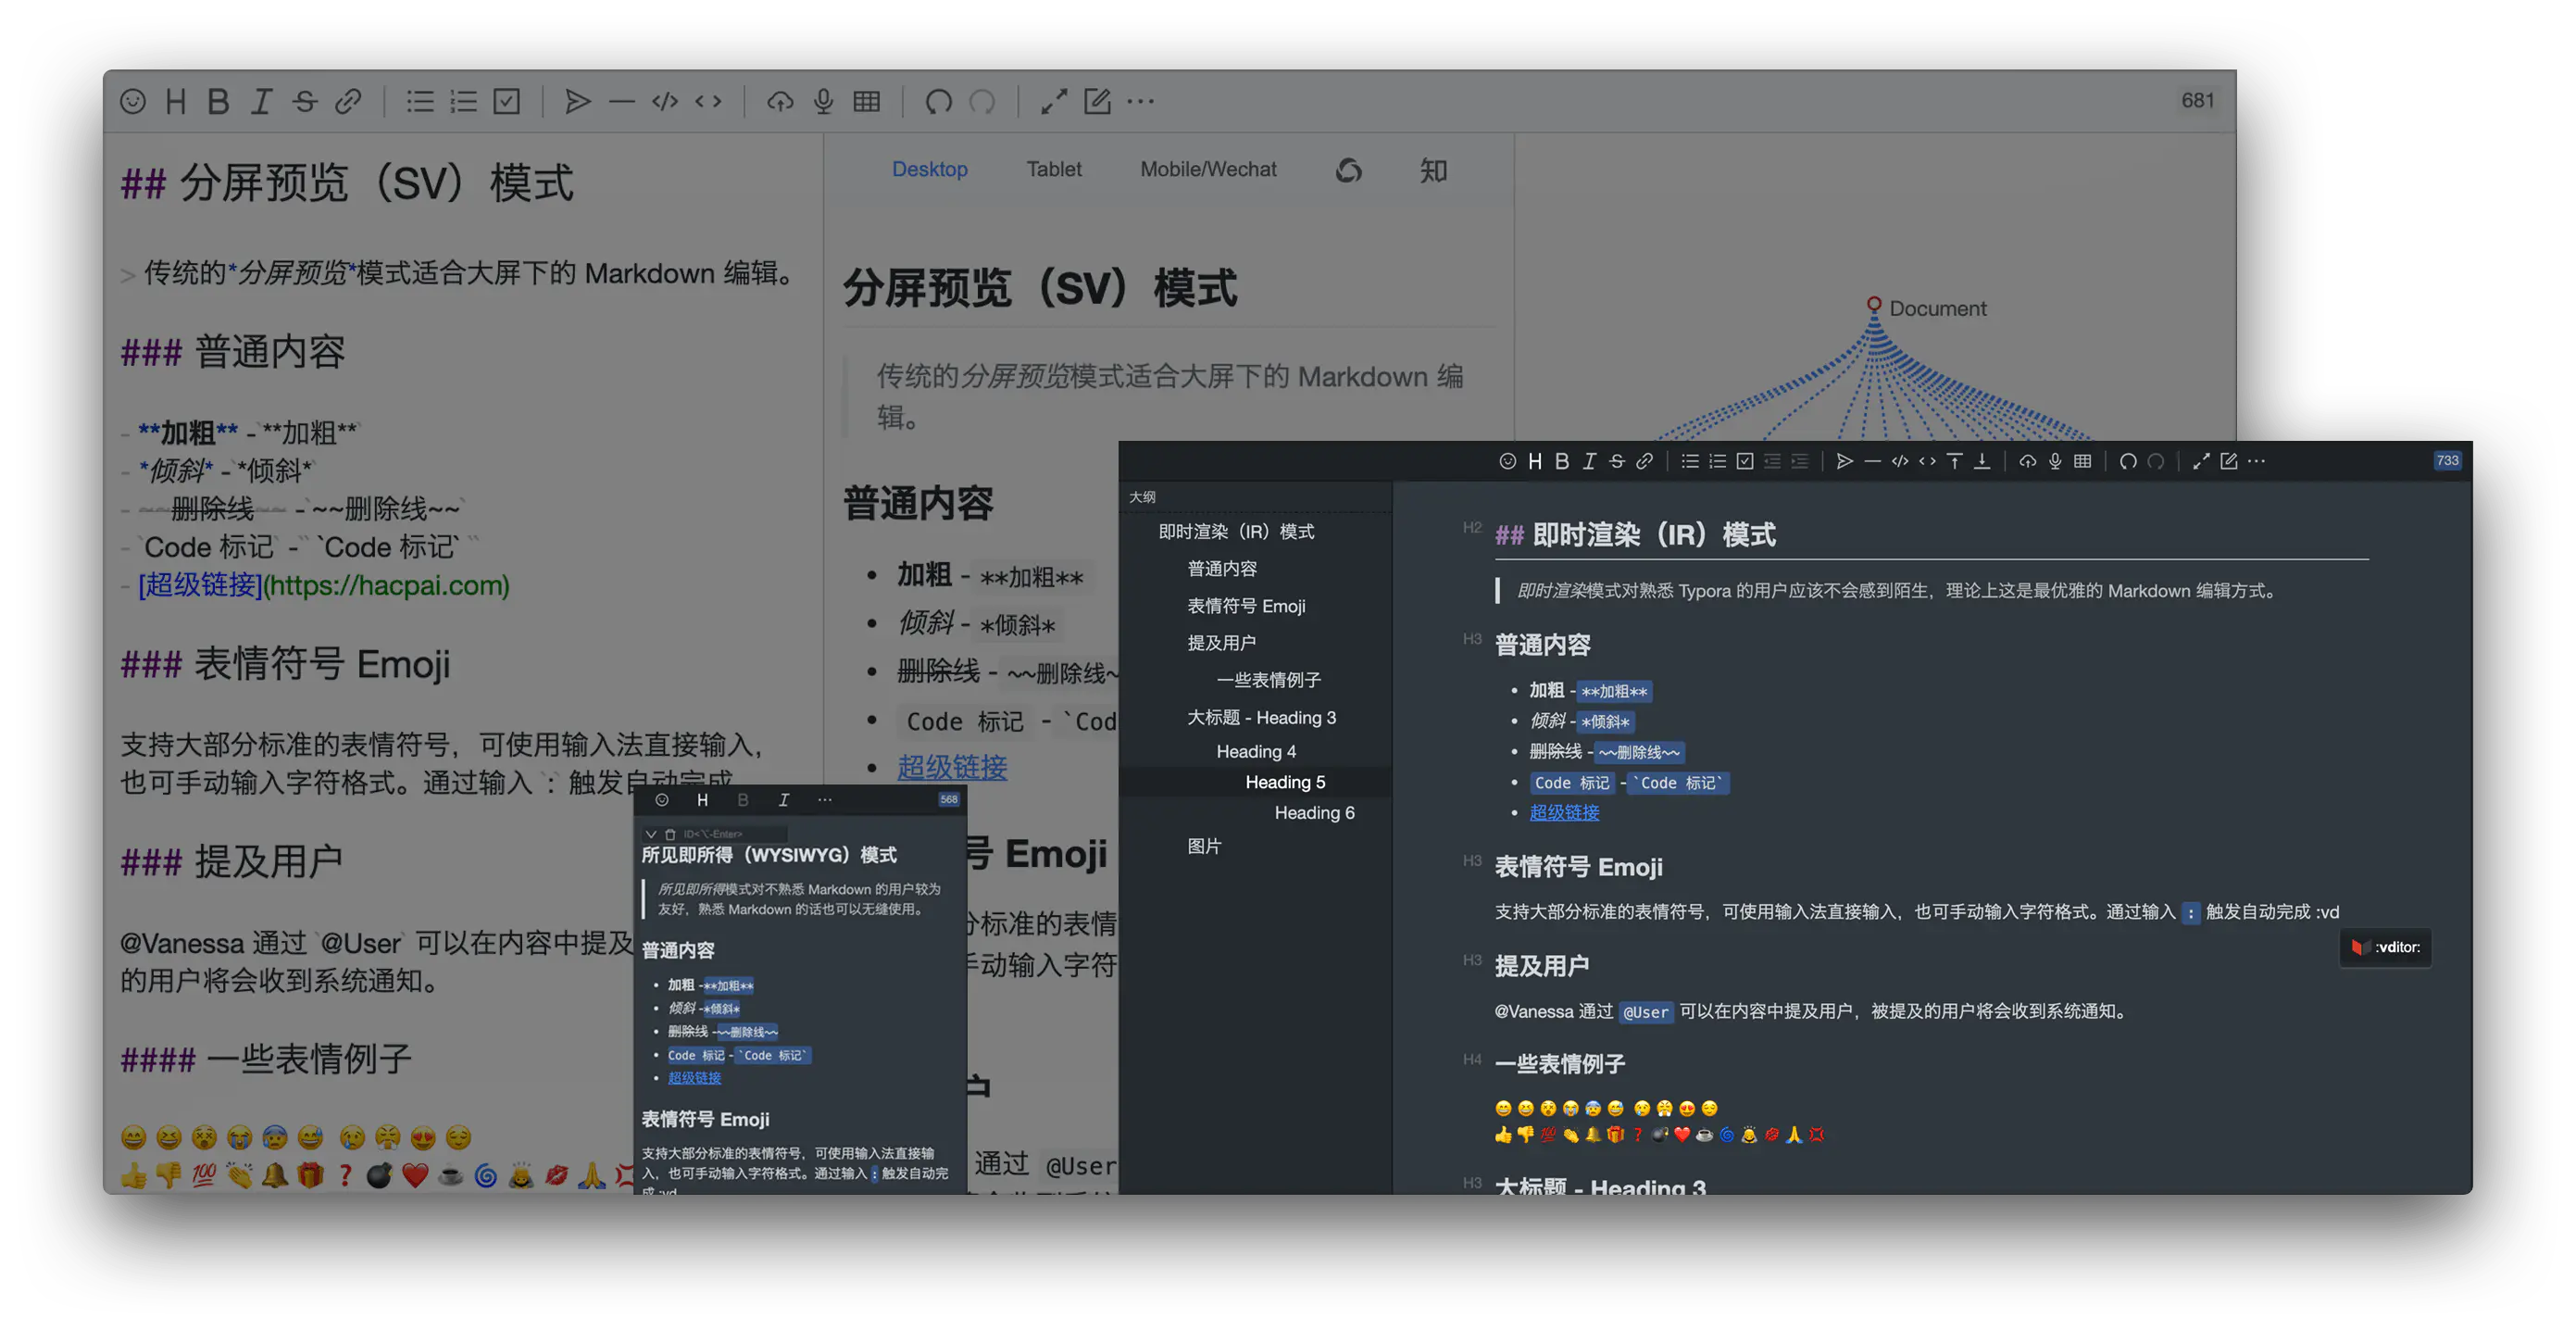Focus the ID input field in the WYSIWYG popover

[735, 834]
